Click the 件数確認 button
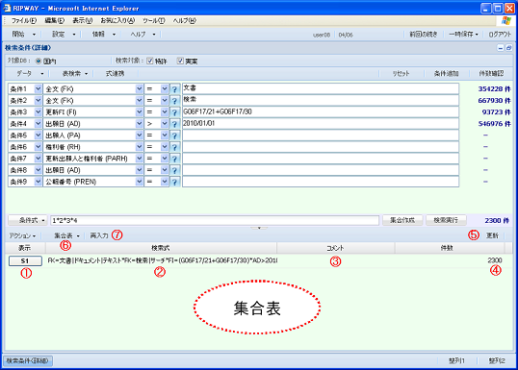The height and width of the screenshot is (370, 518). click(x=491, y=73)
